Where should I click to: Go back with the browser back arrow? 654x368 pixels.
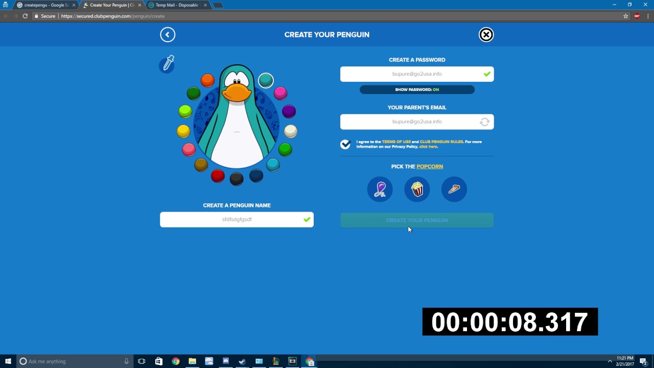6,16
